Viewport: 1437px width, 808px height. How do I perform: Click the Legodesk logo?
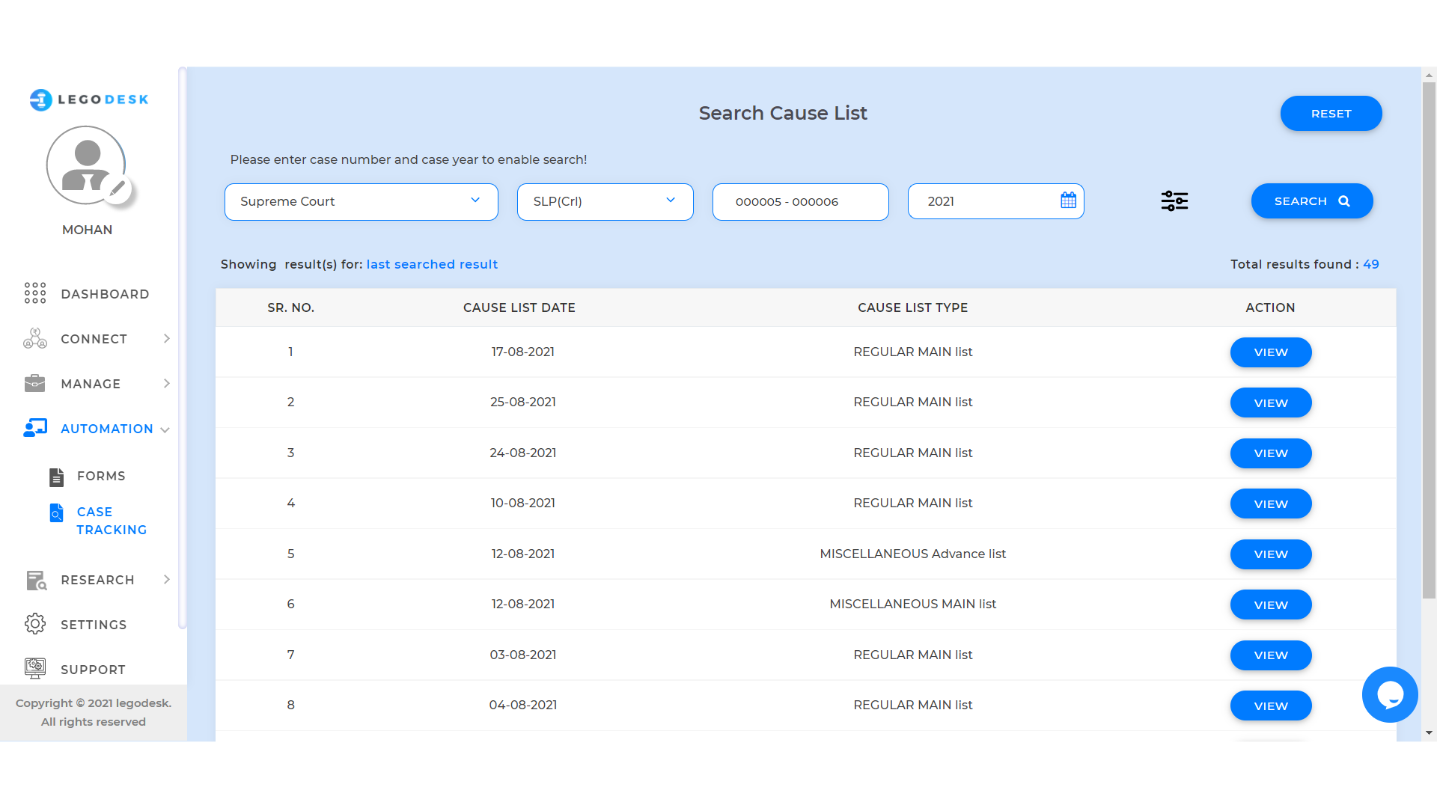tap(89, 100)
